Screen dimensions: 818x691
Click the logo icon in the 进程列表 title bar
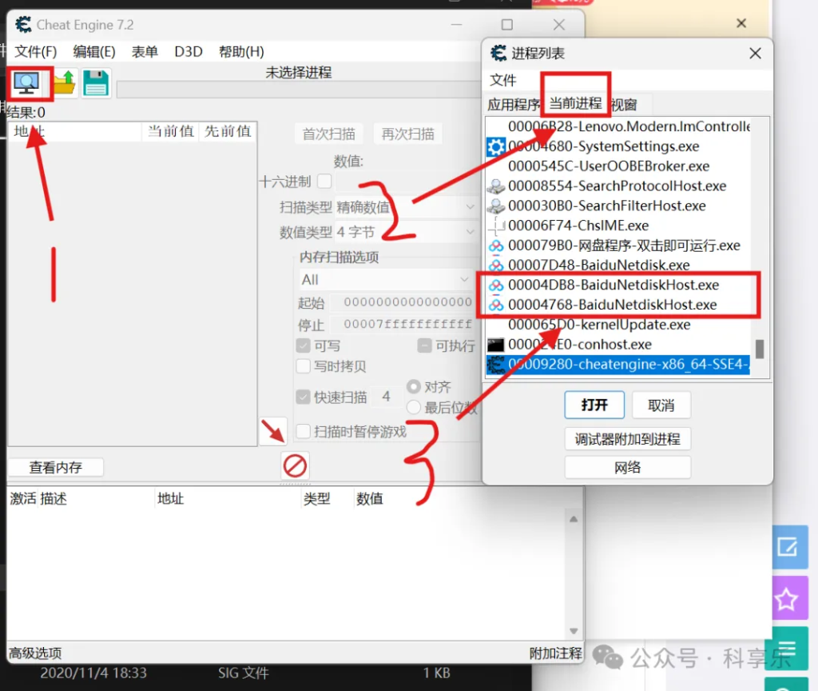coord(498,54)
